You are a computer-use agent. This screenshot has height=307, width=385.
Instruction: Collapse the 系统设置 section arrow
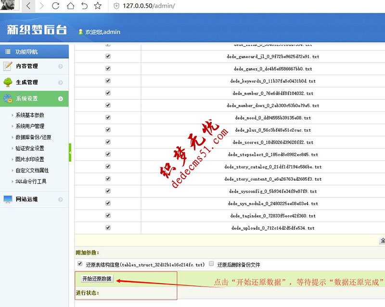61,98
